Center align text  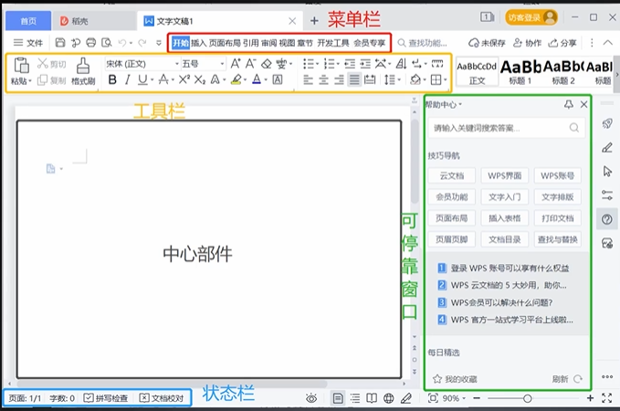(x=323, y=80)
